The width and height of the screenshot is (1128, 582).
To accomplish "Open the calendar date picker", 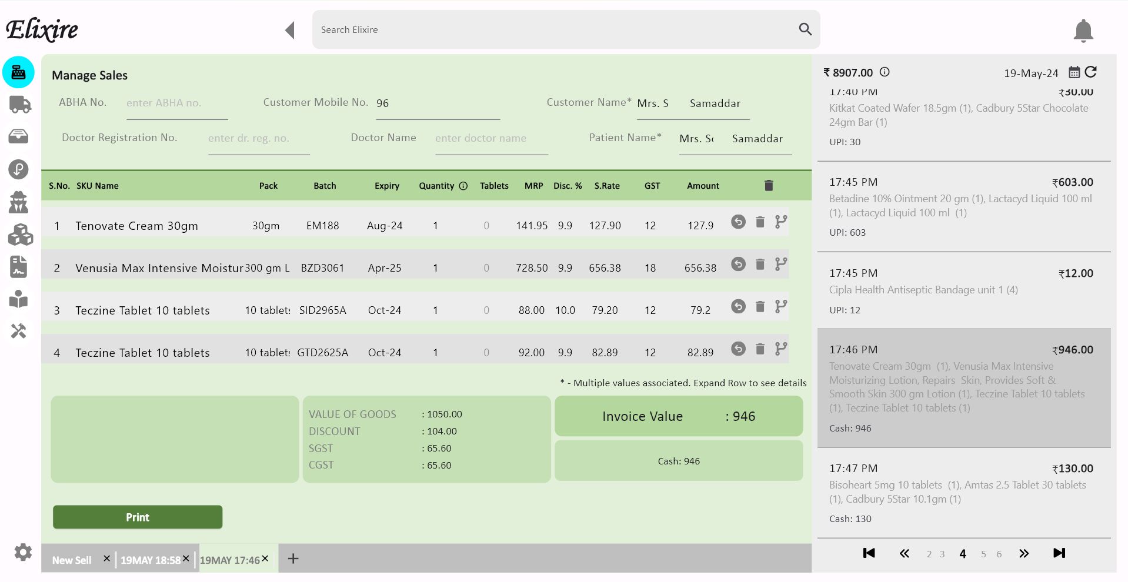I will [x=1074, y=72].
